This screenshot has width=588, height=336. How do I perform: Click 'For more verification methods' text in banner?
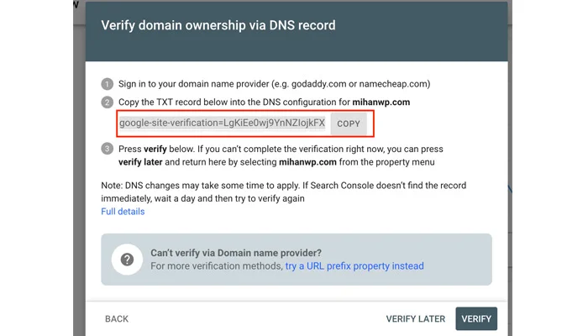(216, 266)
